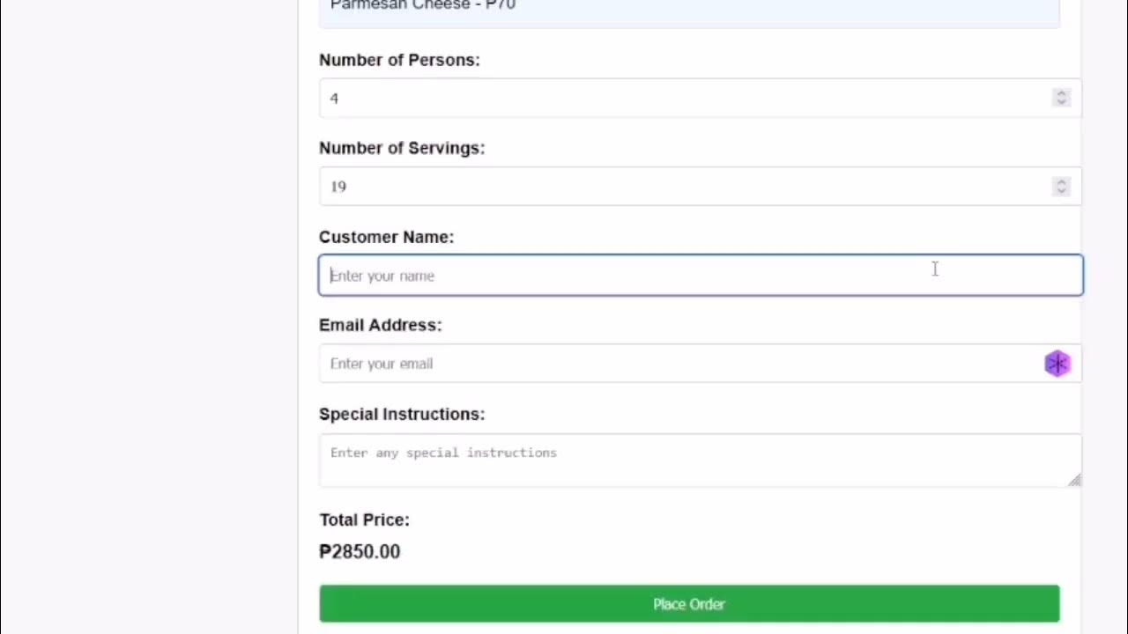1128x634 pixels.
Task: Click the "Customer Name:" label
Action: point(386,237)
